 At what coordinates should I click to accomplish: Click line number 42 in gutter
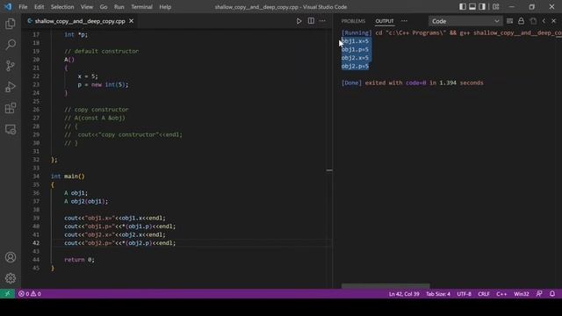pyautogui.click(x=36, y=243)
